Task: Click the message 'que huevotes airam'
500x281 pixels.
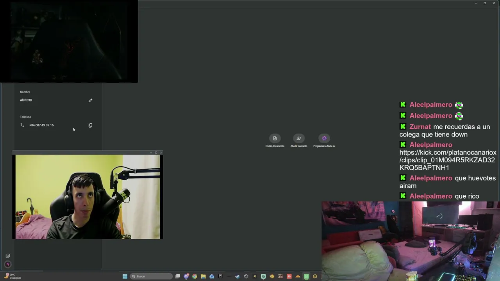Action: [x=448, y=182]
